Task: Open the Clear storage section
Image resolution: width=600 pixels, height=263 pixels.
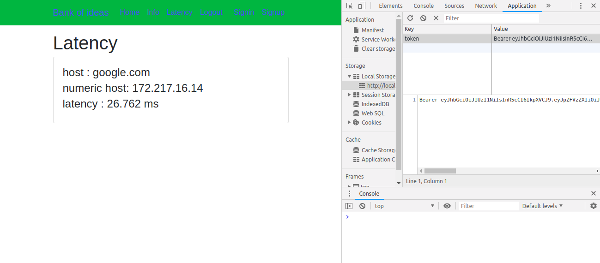Action: click(374, 48)
